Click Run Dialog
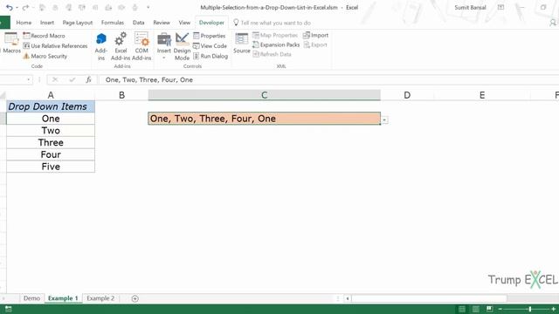Image resolution: width=559 pixels, height=314 pixels. (210, 56)
